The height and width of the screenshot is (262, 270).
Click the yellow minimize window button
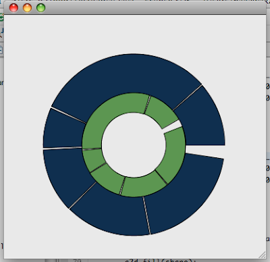[27, 8]
